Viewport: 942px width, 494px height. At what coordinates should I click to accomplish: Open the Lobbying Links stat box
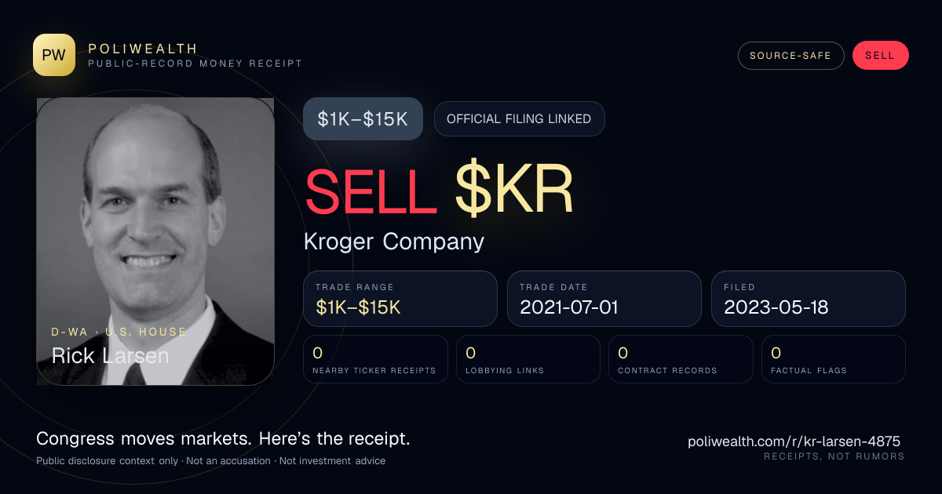[528, 359]
